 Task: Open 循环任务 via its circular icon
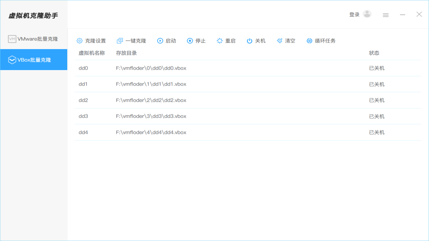[x=309, y=41]
